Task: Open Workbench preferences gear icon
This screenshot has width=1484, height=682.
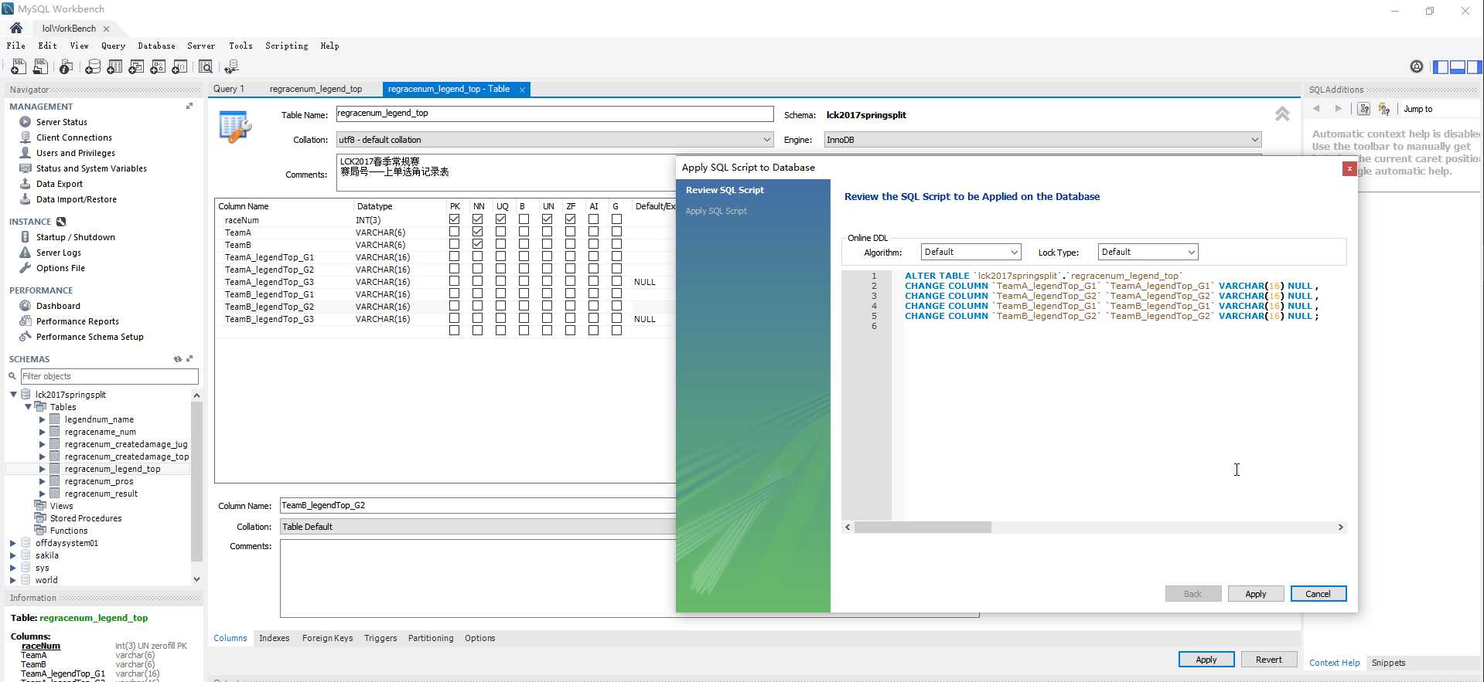Action: pyautogui.click(x=1417, y=66)
